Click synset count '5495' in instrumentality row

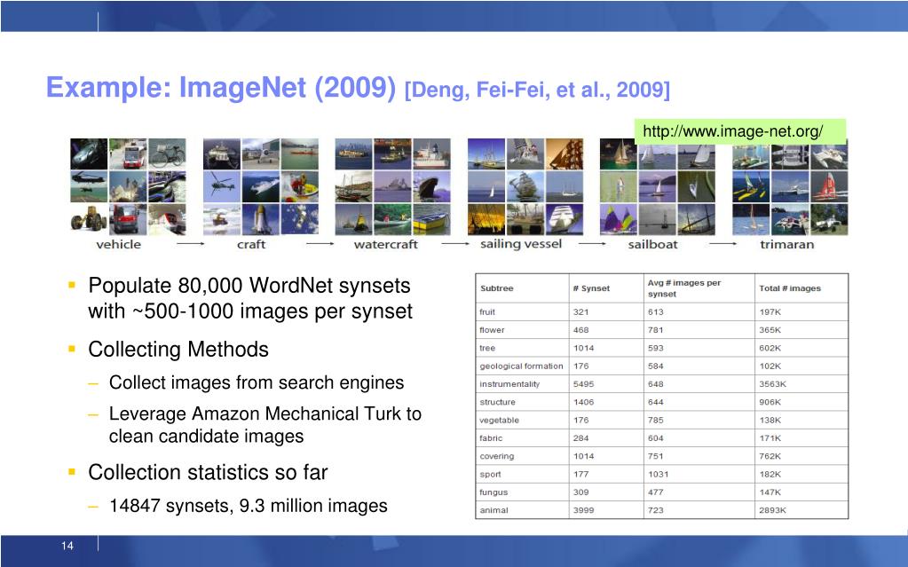pos(584,384)
